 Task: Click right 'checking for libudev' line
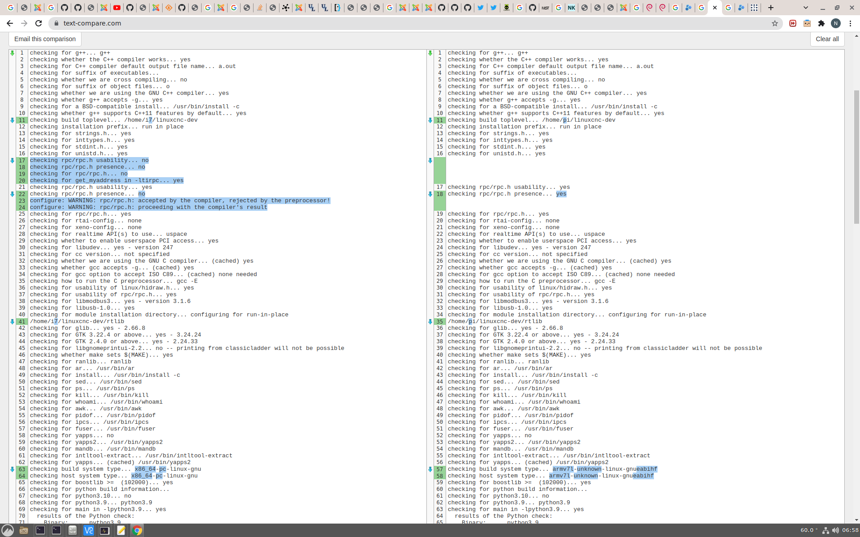pos(519,247)
